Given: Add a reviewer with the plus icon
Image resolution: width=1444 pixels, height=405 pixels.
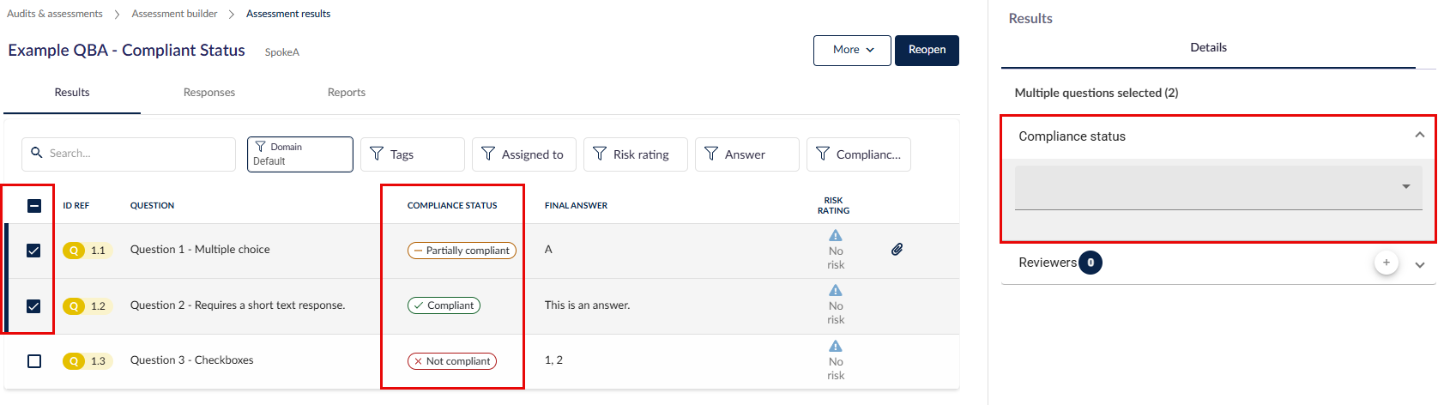Looking at the screenshot, I should 1387,263.
